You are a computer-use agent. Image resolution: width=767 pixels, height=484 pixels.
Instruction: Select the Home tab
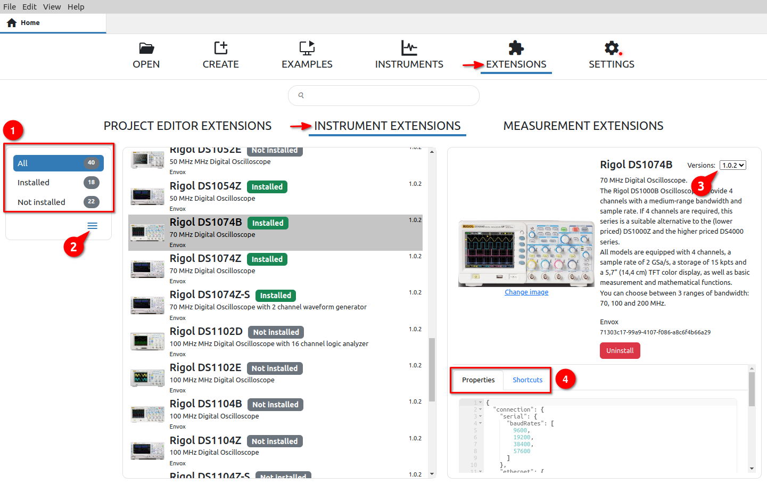pos(53,23)
